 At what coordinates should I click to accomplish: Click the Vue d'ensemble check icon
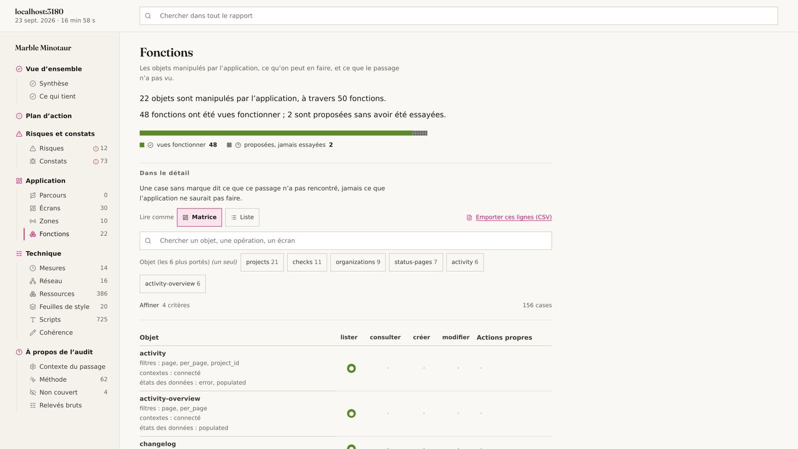[x=19, y=69]
